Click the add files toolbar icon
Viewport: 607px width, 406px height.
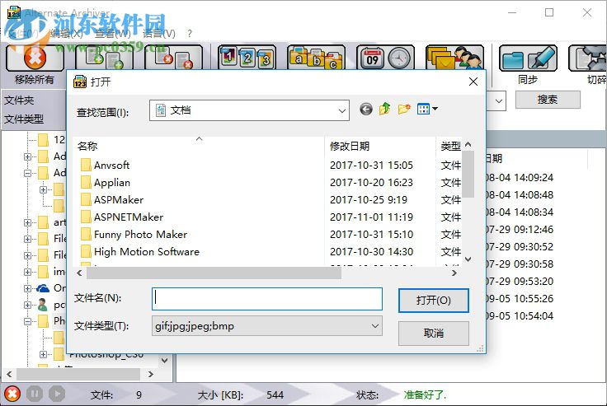[x=104, y=58]
